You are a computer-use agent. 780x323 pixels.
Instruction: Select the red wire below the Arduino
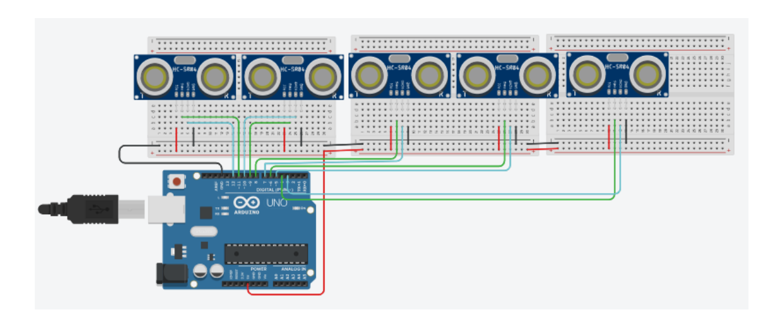tap(286, 295)
